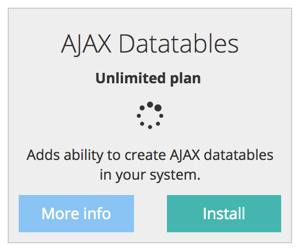Image resolution: width=302 pixels, height=252 pixels.
Task: Click the loading spinner icon
Action: [x=150, y=116]
